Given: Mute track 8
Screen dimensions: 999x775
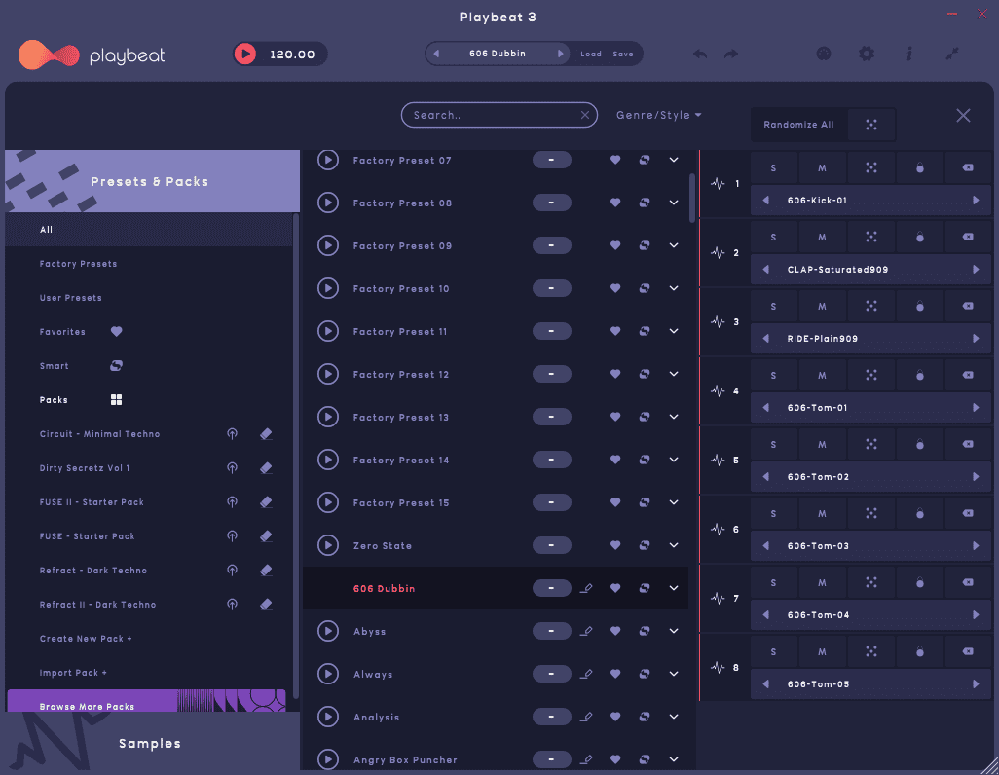Looking at the screenshot, I should (x=822, y=651).
